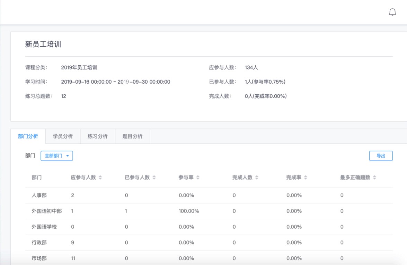The image size is (407, 265).
Task: Click the practice question total 12
Action: click(64, 96)
